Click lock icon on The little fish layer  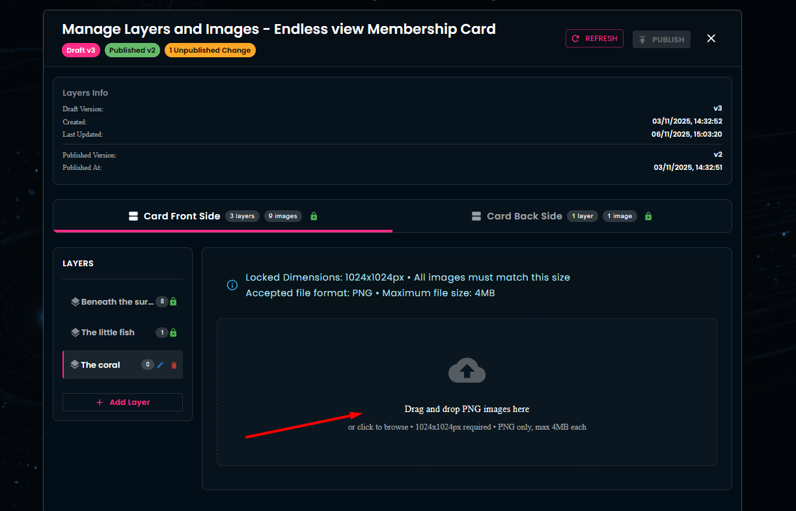pyautogui.click(x=173, y=333)
